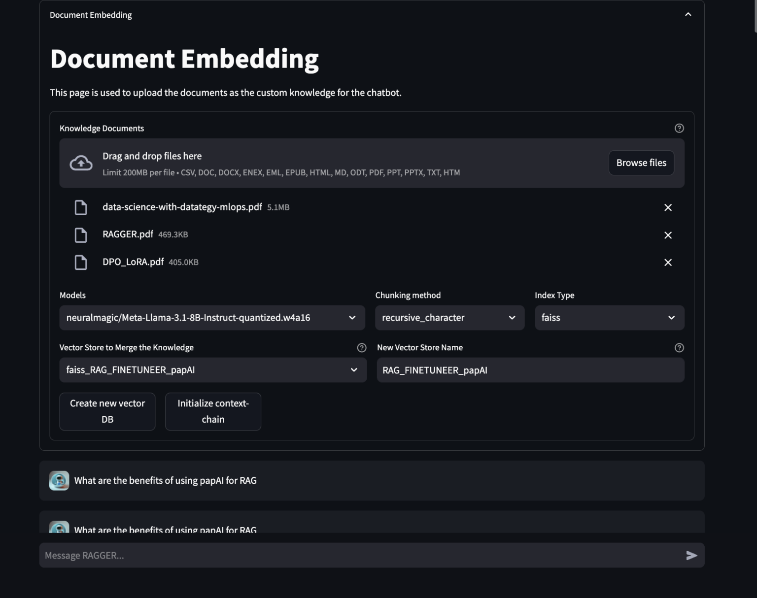757x598 pixels.
Task: Click chatbot avatar beside first message
Action: 59,480
